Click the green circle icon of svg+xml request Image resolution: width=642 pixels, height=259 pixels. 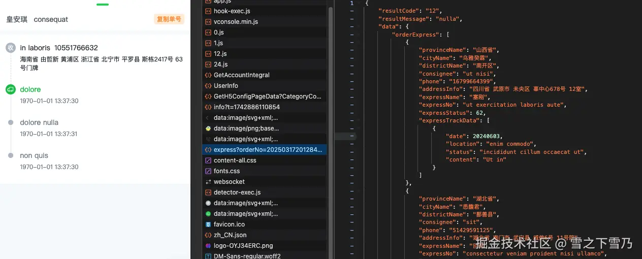coord(208,213)
